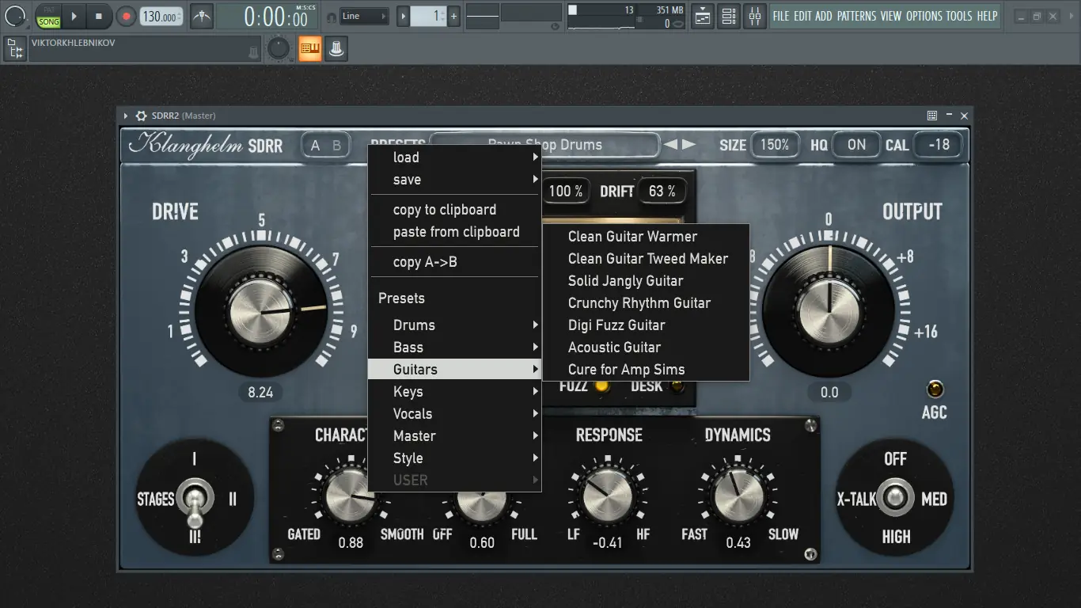
Task: Click the CAL value -18
Action: click(x=939, y=145)
